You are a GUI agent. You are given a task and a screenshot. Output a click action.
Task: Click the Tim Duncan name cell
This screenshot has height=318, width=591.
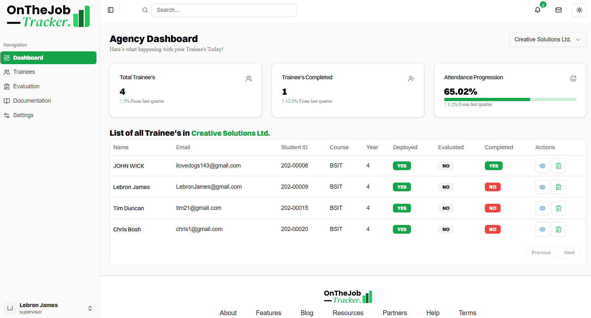click(x=129, y=208)
